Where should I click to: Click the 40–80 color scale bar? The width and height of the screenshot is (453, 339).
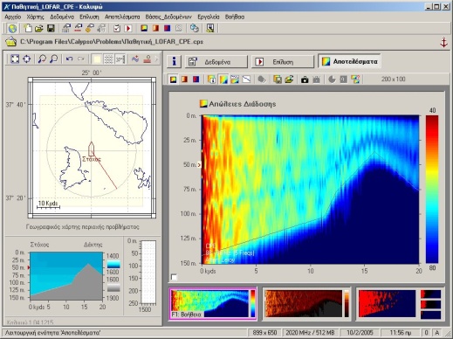[x=432, y=190]
